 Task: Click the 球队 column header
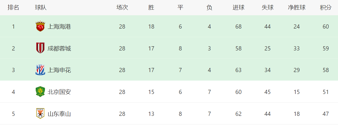click(x=41, y=7)
